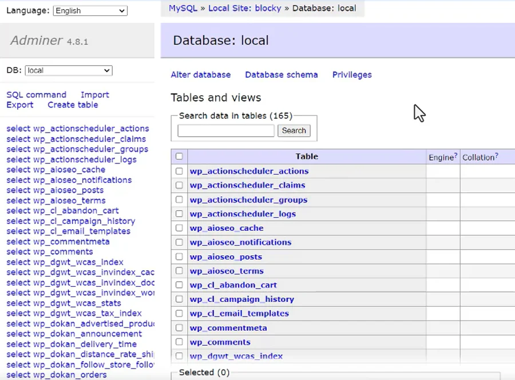Sidebar: select wp_dokan_delivery_time
The width and height of the screenshot is (515, 380).
point(72,344)
